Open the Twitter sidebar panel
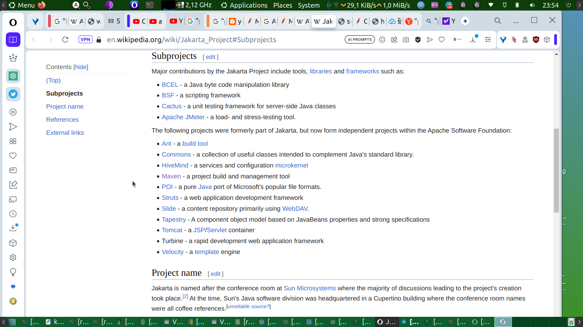583x327 pixels. pyautogui.click(x=13, y=94)
